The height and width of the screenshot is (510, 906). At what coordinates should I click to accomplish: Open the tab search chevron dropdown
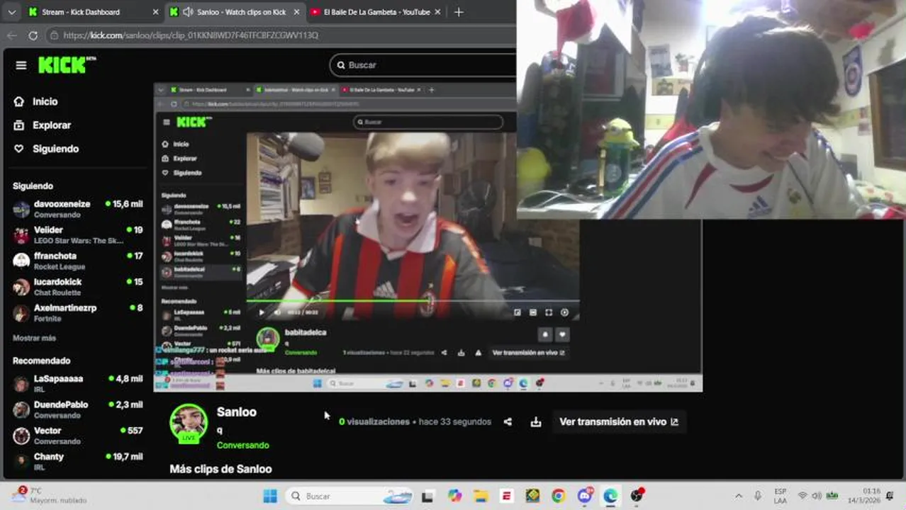point(12,12)
